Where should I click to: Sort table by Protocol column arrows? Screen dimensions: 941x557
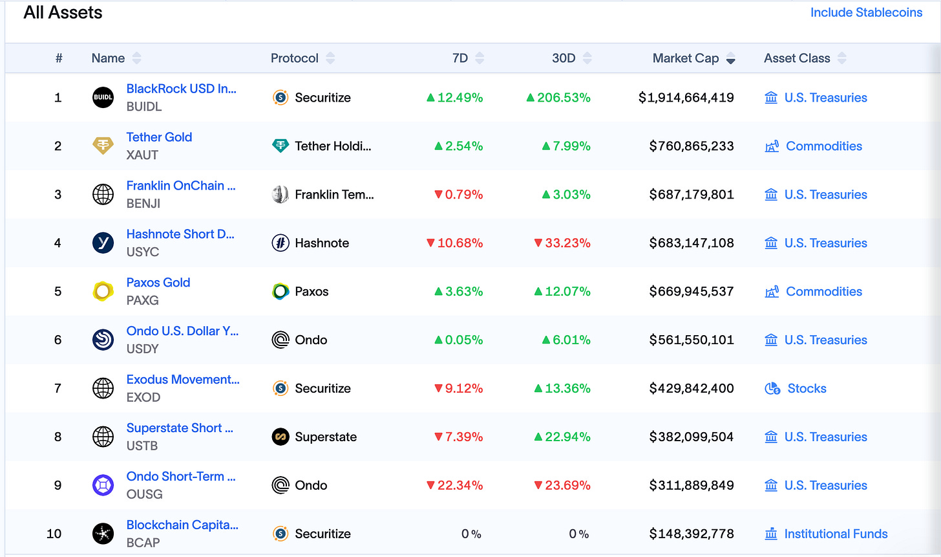tap(330, 58)
